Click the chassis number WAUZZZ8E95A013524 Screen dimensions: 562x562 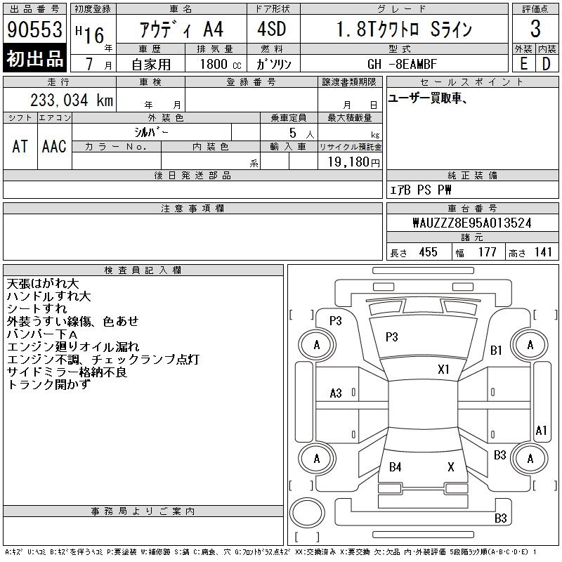472,223
